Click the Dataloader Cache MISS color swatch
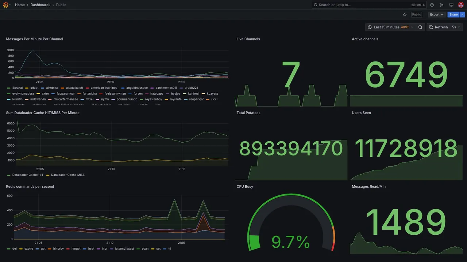This screenshot has height=262, width=467. click(x=48, y=175)
